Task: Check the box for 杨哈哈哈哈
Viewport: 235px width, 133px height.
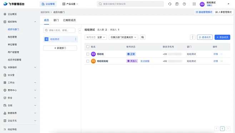Action: pos(88,61)
